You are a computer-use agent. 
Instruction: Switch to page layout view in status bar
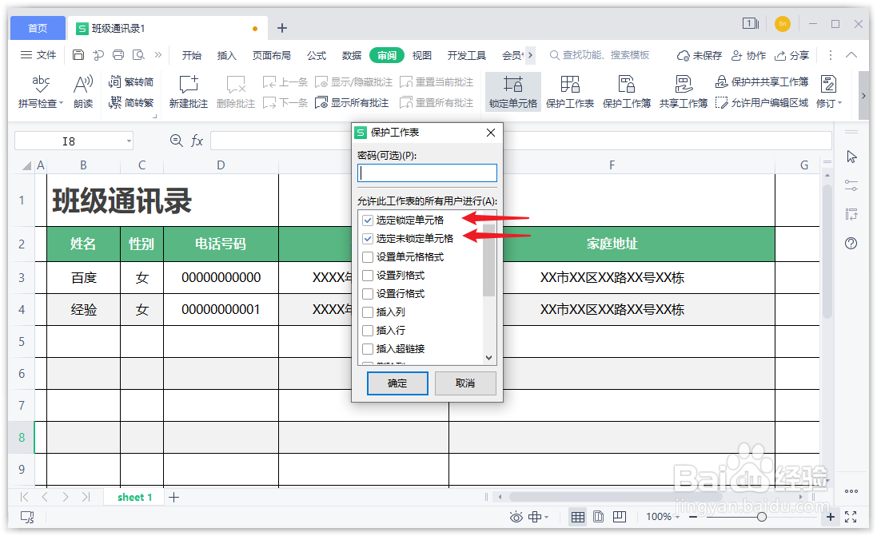point(599,517)
